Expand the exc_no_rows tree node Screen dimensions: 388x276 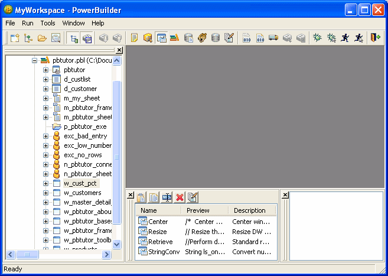click(46, 155)
